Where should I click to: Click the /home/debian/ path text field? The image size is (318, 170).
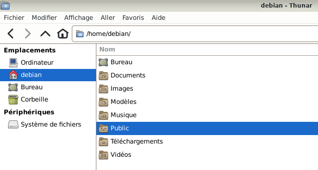pos(195,34)
